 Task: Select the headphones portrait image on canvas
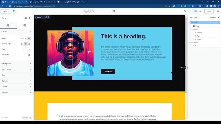click(70, 53)
